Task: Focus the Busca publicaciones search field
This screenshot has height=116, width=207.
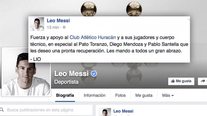Action: 46,110
